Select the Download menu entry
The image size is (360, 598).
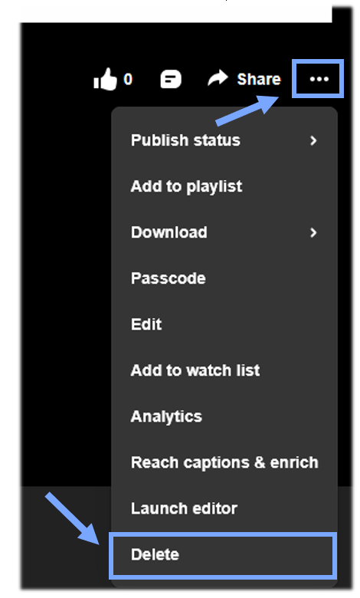tap(224, 232)
